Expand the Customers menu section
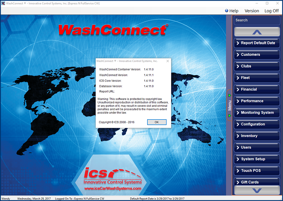The height and width of the screenshot is (201, 283). click(x=257, y=55)
